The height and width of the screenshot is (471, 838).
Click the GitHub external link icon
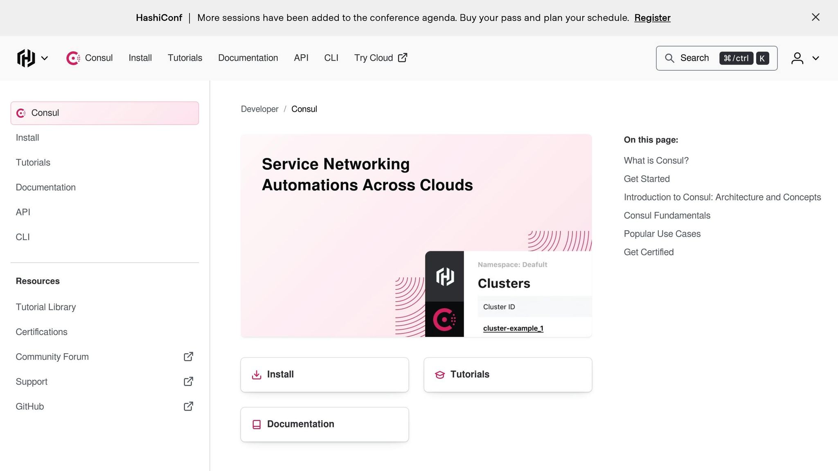(188, 406)
